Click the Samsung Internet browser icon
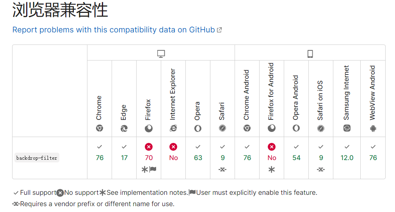This screenshot has width=395, height=212. click(x=347, y=128)
